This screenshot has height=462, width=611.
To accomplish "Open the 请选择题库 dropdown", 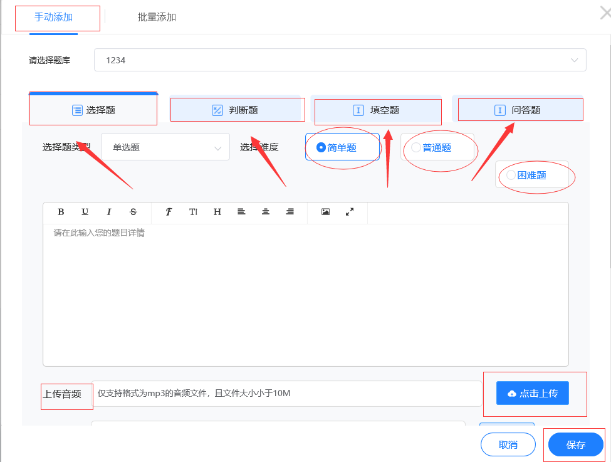I will coord(340,60).
